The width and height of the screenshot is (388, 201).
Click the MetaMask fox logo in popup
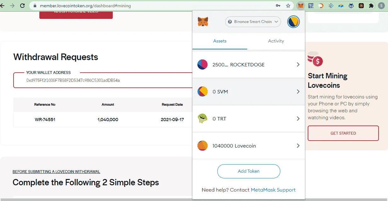tap(203, 22)
